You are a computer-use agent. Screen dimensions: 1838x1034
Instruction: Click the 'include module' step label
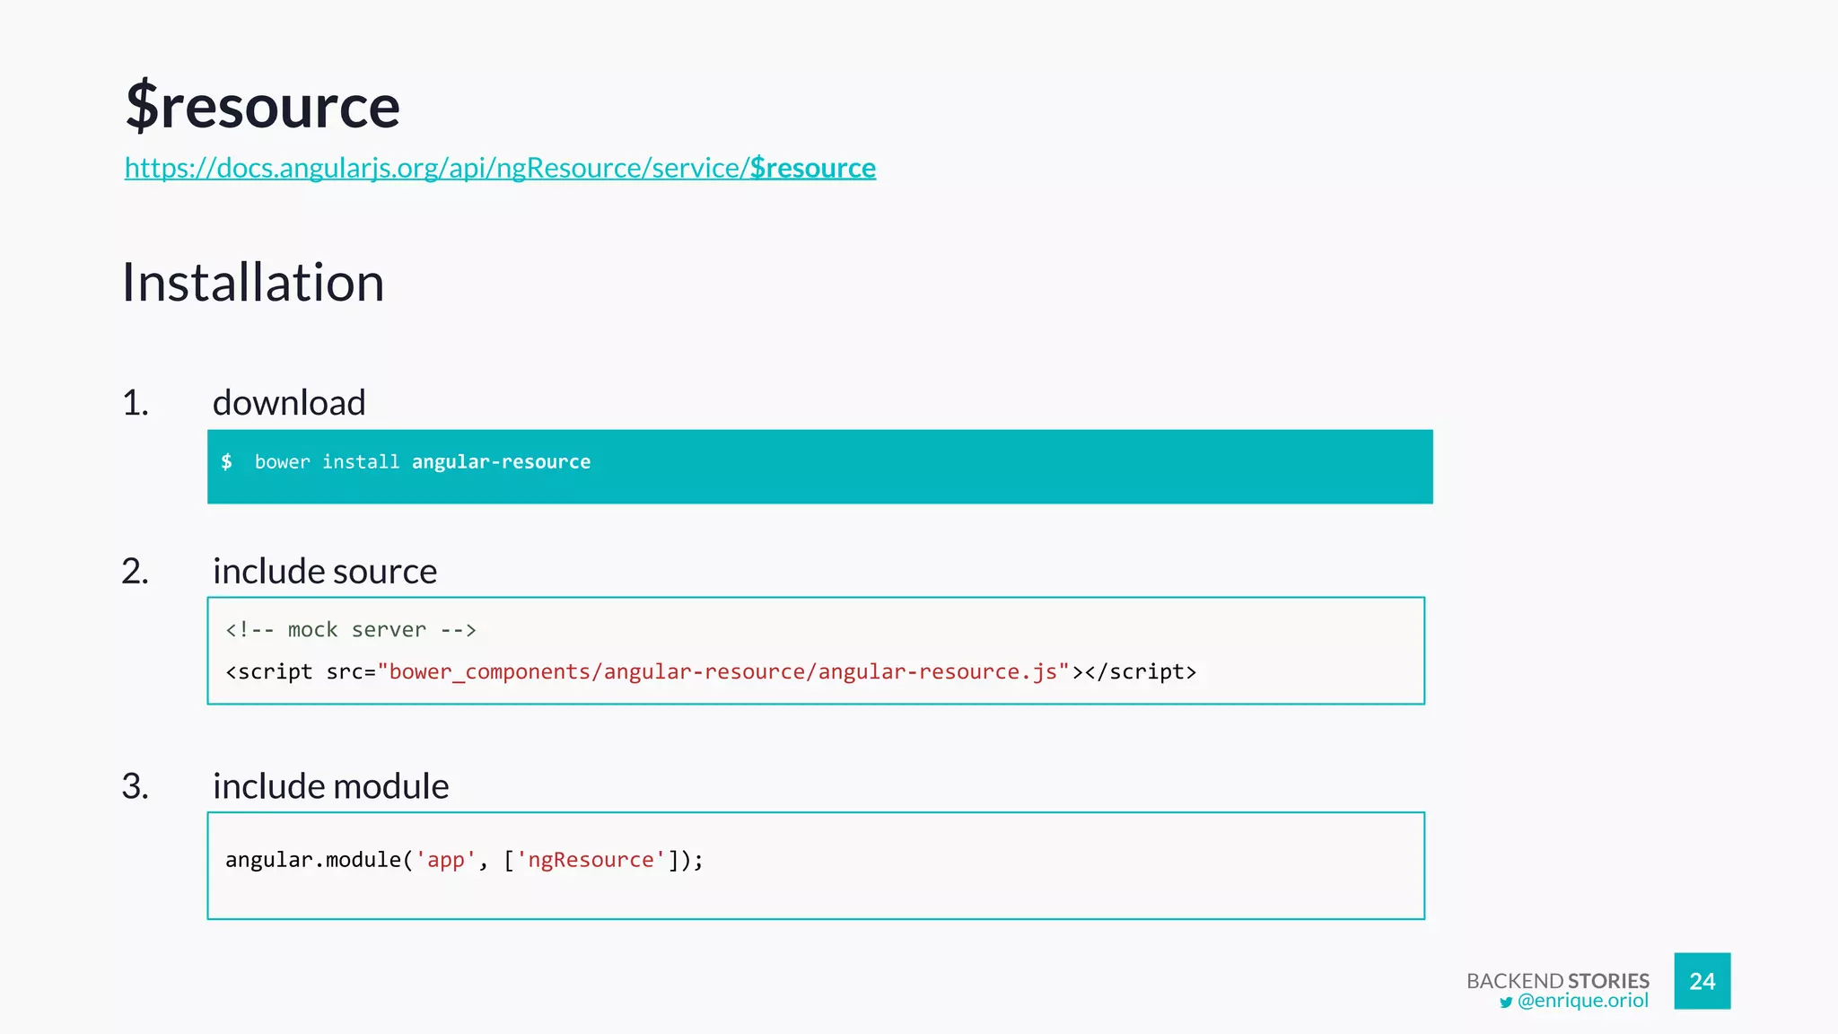tap(330, 786)
